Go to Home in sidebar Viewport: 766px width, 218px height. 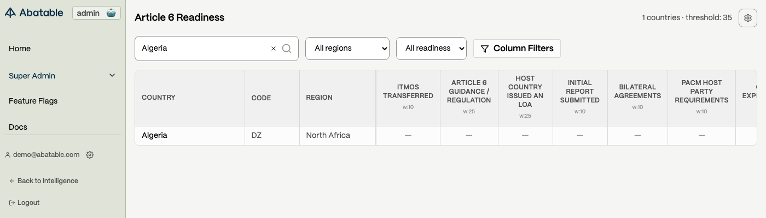coord(20,49)
